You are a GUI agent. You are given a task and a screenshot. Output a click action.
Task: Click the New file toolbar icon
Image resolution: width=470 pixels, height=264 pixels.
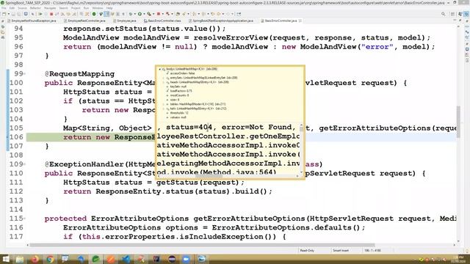tap(4, 14)
